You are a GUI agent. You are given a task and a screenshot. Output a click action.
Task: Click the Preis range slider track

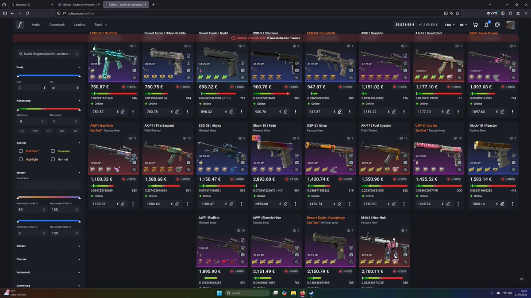coord(49,76)
